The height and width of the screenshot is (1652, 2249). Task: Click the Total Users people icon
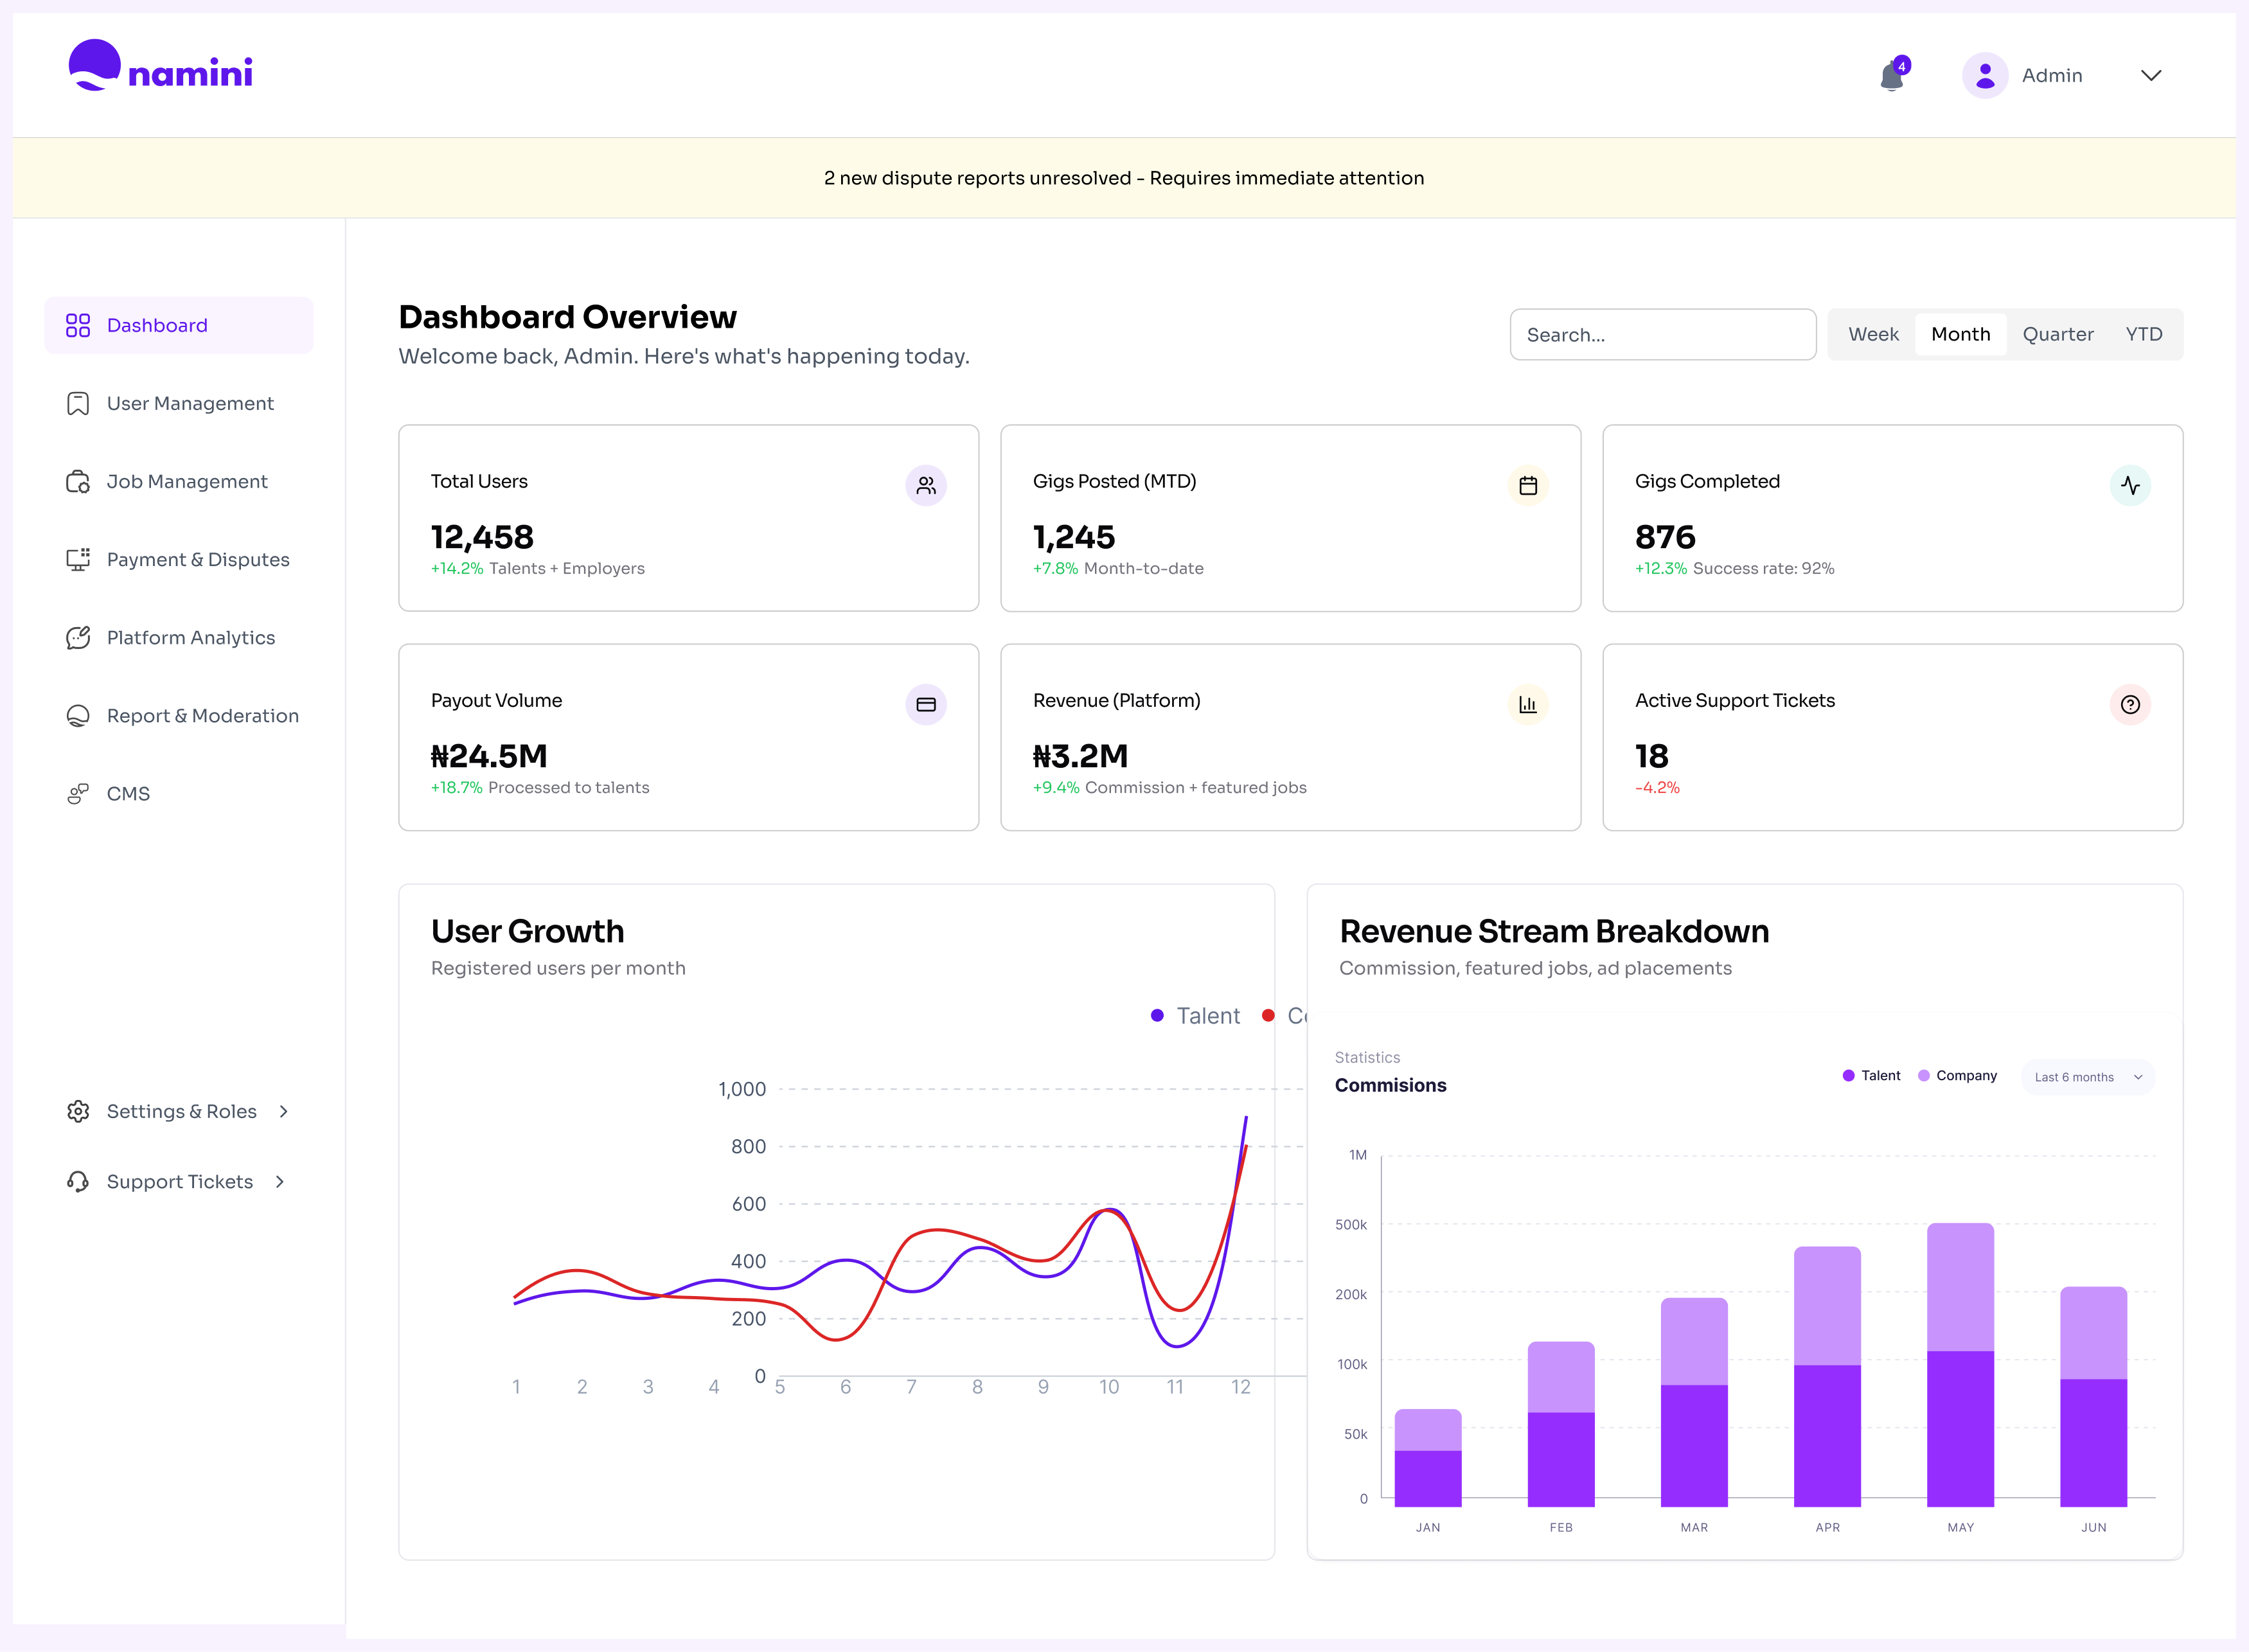(926, 485)
